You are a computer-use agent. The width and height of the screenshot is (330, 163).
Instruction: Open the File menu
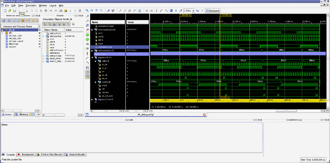pos(7,5)
